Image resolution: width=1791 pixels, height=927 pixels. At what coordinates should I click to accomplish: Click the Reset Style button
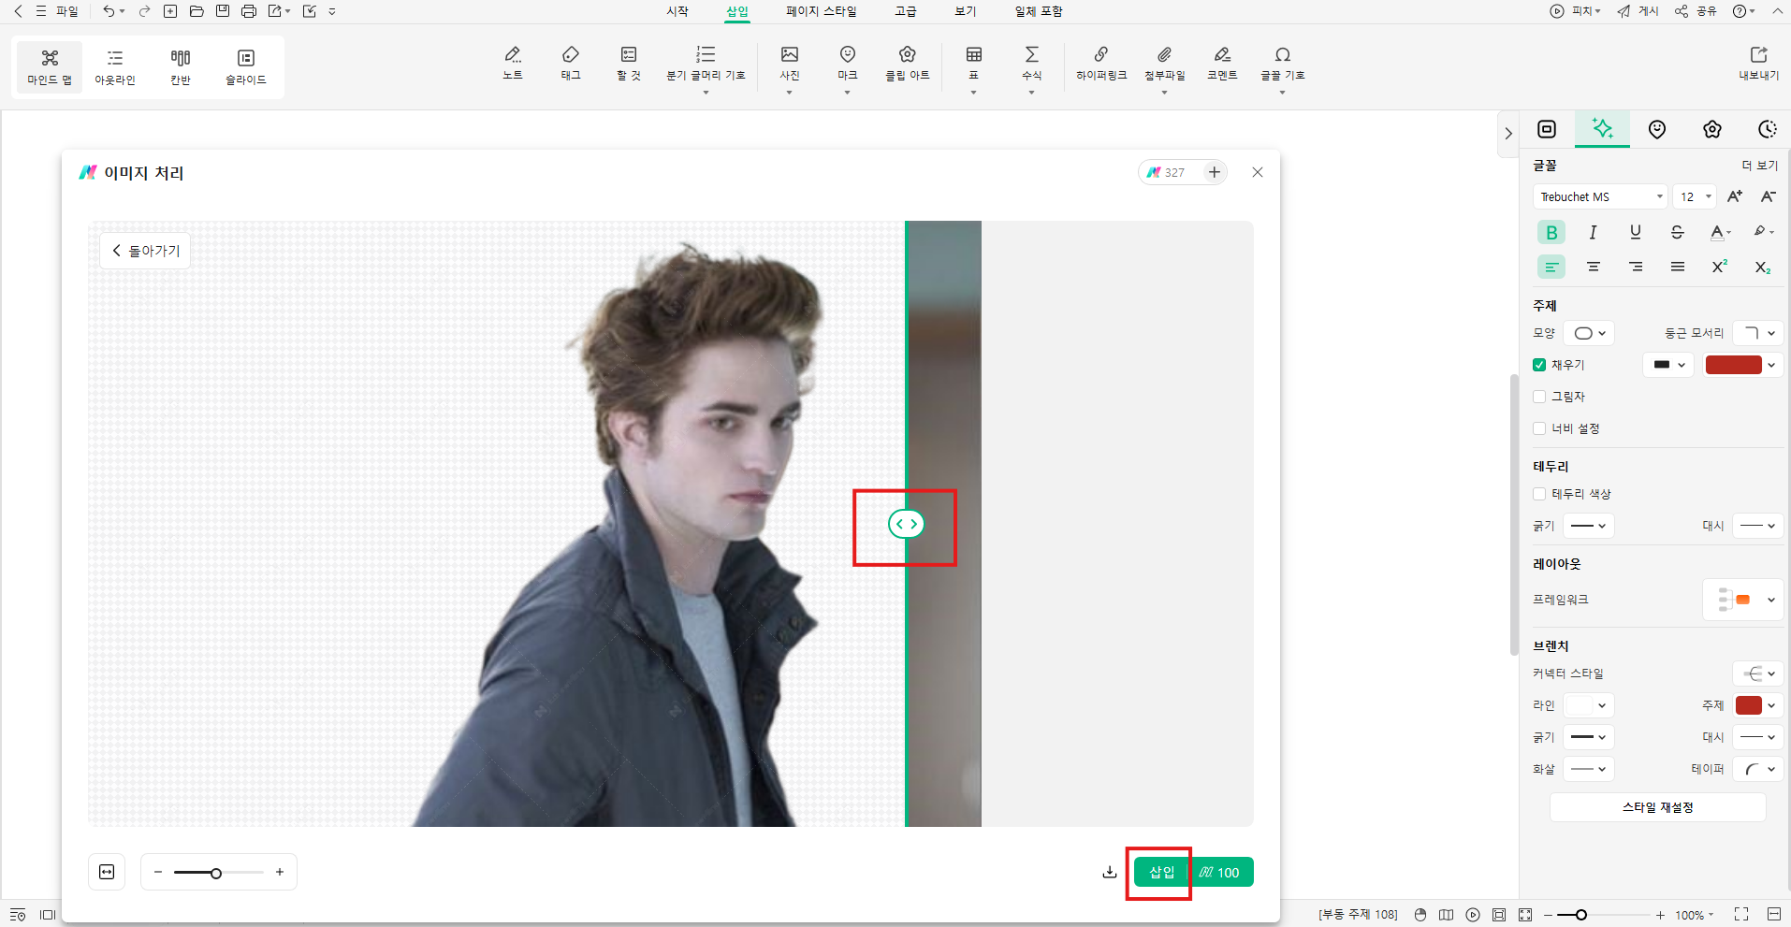[1657, 807]
